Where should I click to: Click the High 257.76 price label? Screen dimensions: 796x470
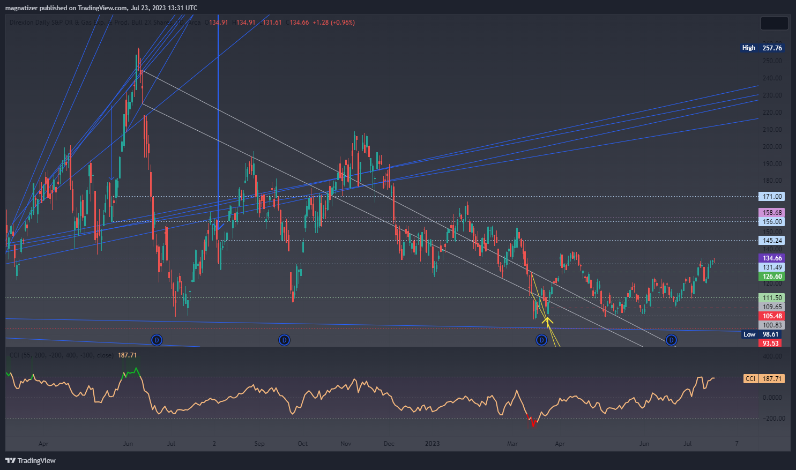762,48
